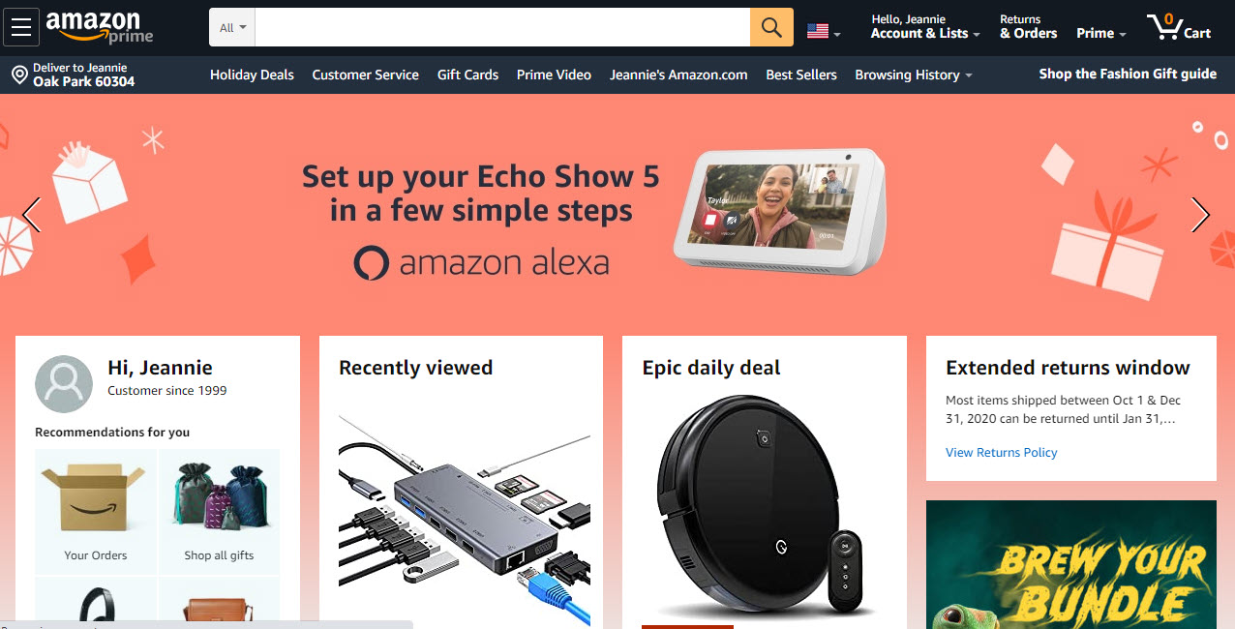Open the Gift Cards nav item
The width and height of the screenshot is (1235, 629).
pyautogui.click(x=467, y=75)
